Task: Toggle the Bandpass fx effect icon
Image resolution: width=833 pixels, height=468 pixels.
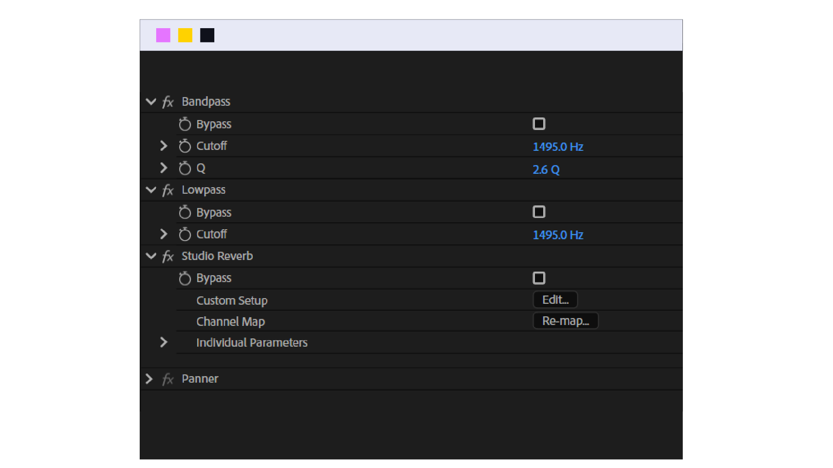Action: pyautogui.click(x=168, y=102)
